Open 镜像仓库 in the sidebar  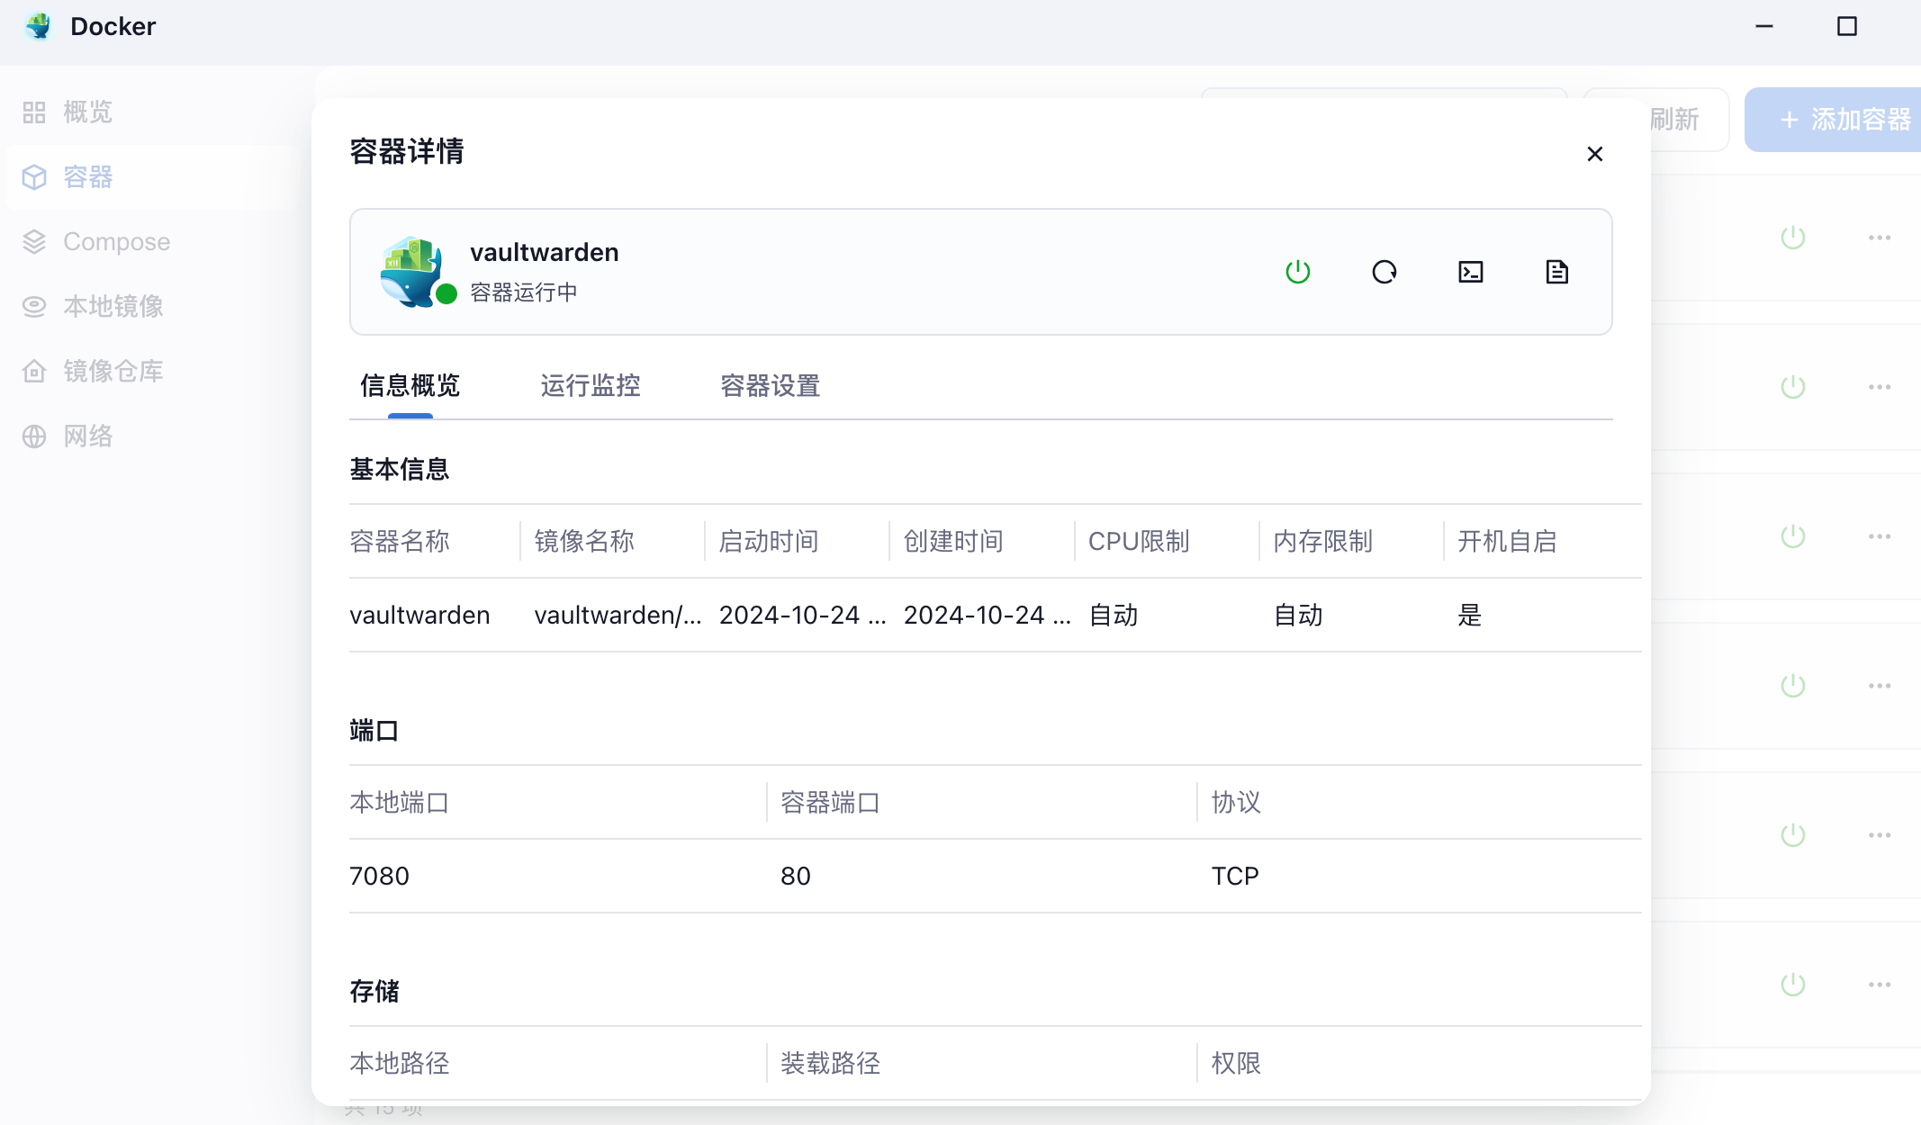pos(151,372)
